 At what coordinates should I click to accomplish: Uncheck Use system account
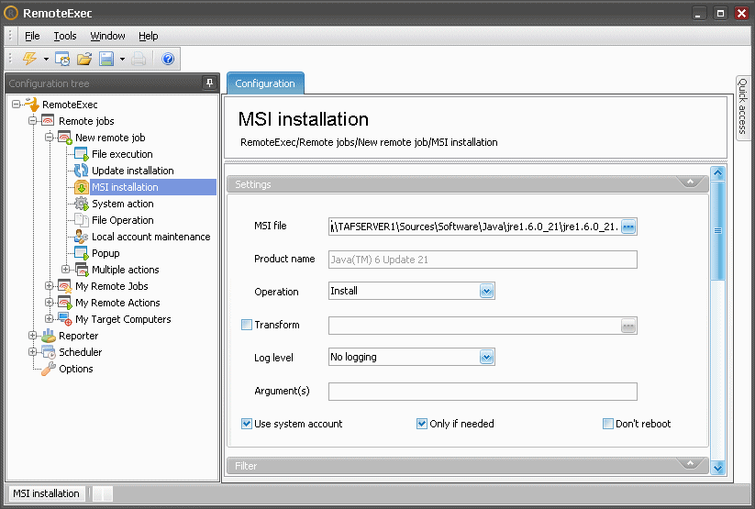247,424
